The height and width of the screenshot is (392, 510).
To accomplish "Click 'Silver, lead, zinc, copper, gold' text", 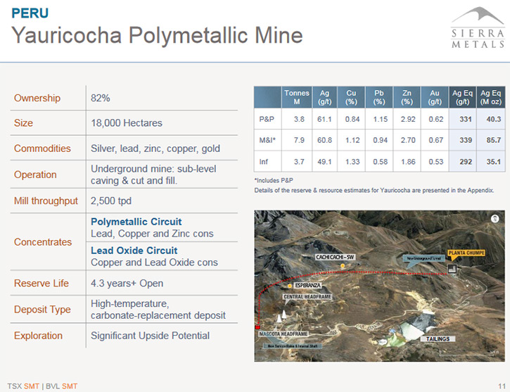I will pyautogui.click(x=155, y=148).
